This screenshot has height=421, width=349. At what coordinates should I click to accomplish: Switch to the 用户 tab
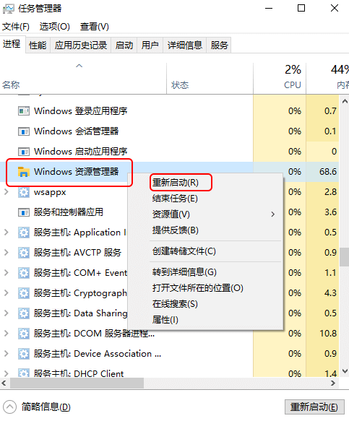[150, 45]
